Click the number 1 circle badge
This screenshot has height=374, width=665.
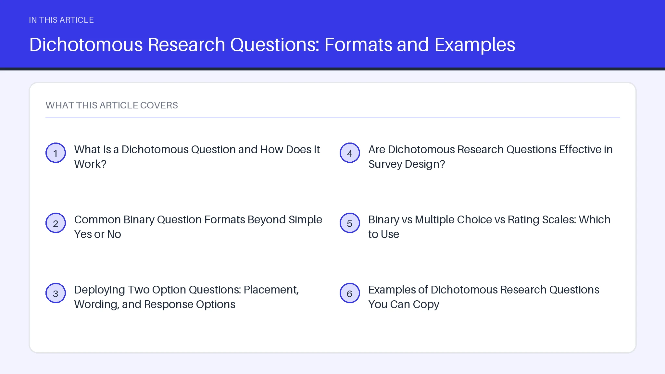coord(56,153)
